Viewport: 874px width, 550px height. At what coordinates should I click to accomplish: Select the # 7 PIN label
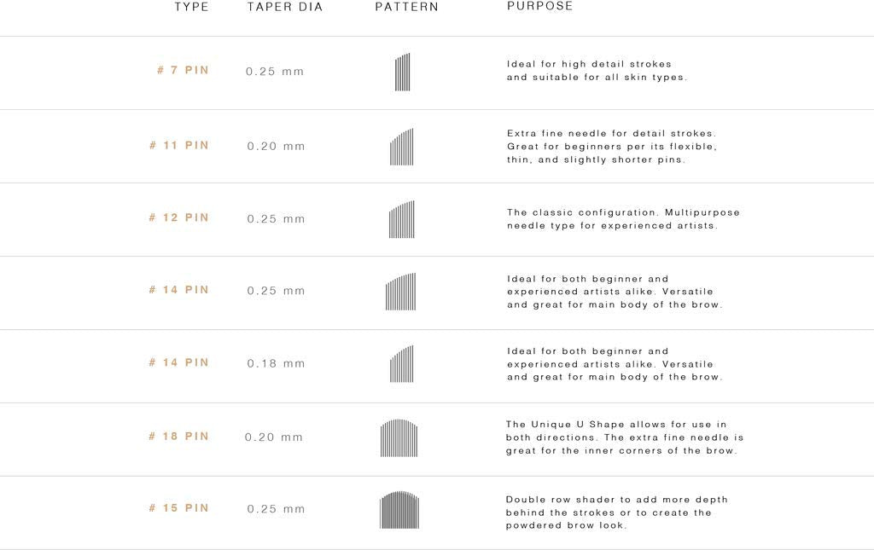tap(183, 70)
